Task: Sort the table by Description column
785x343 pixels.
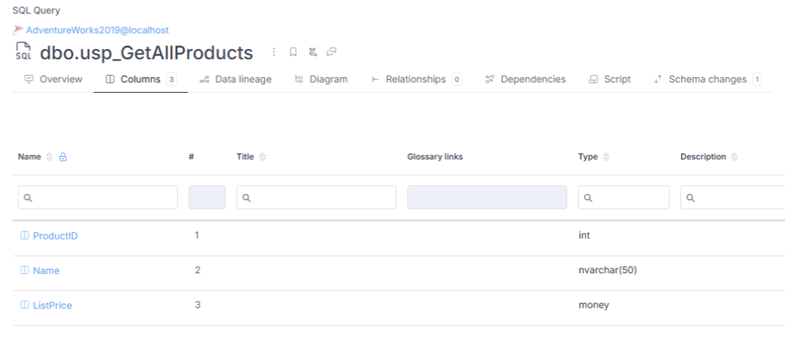Action: coord(732,157)
